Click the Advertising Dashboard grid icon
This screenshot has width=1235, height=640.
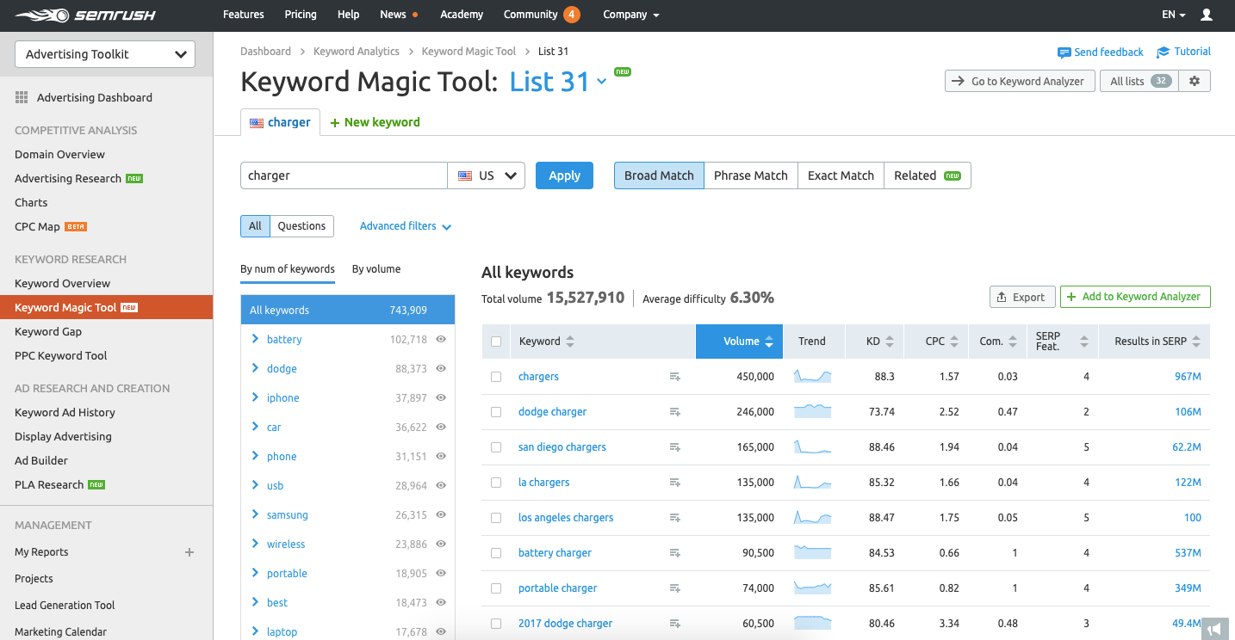pyautogui.click(x=22, y=98)
